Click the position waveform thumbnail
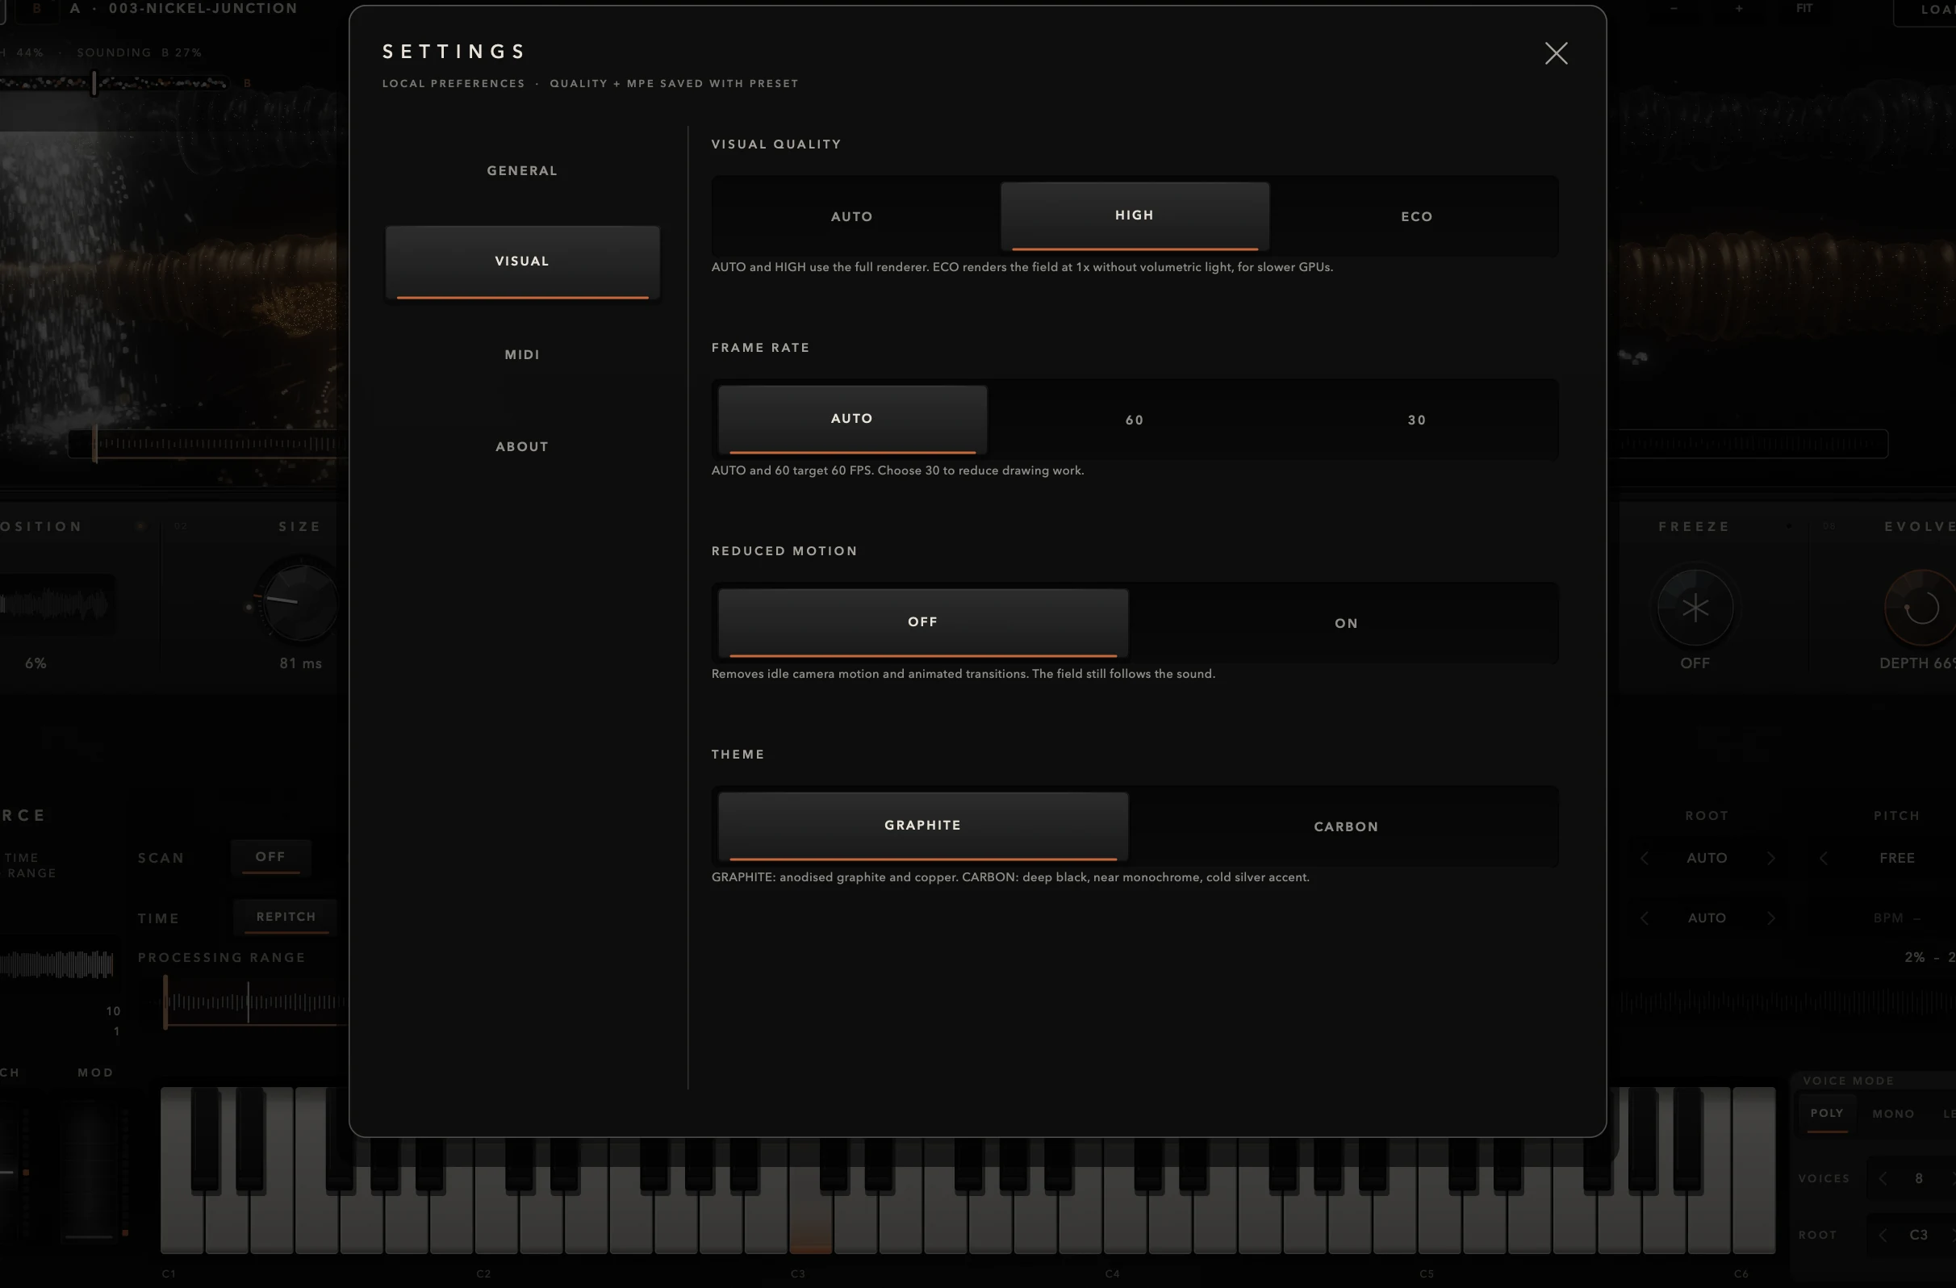The height and width of the screenshot is (1288, 1956). 56,604
